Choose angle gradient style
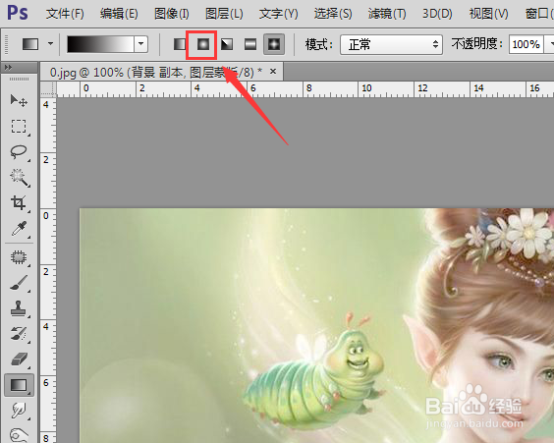The width and height of the screenshot is (554, 443). pos(227,44)
